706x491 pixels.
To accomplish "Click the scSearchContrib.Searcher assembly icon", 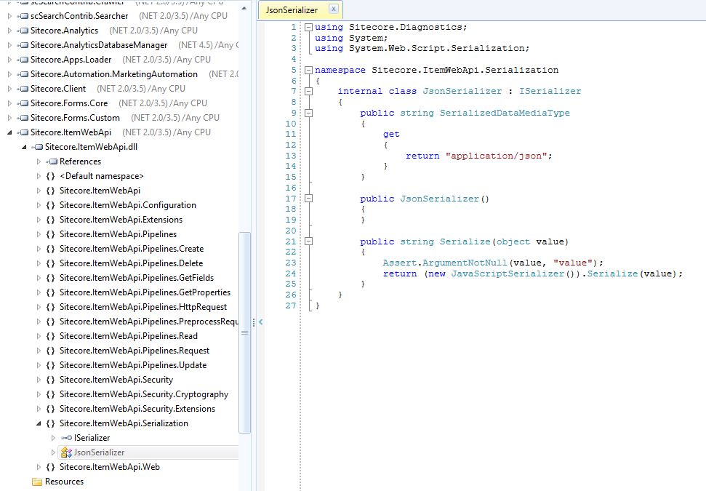I will 23,16.
